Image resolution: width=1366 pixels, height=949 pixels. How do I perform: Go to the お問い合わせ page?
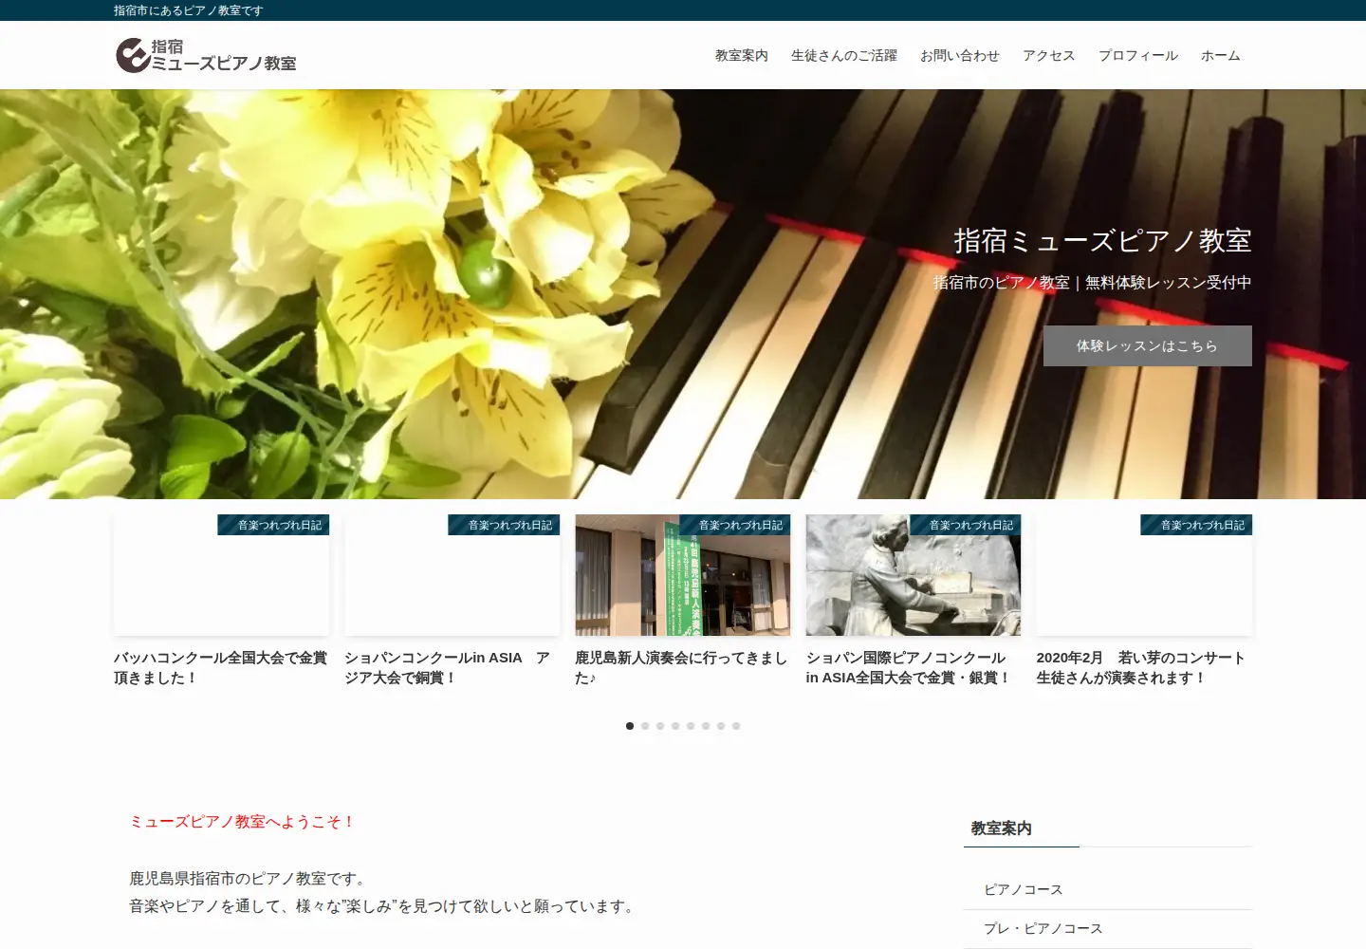point(960,56)
